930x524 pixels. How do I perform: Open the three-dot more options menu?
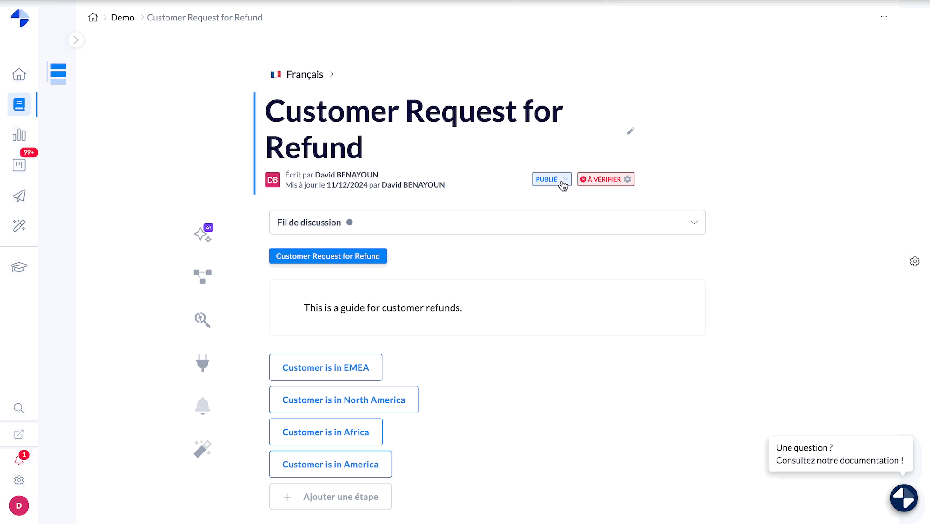[883, 17]
